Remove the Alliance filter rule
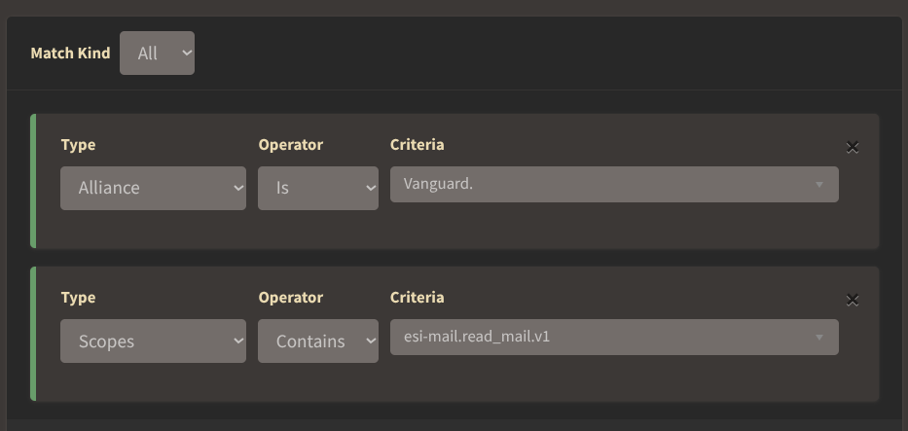 pos(853,147)
